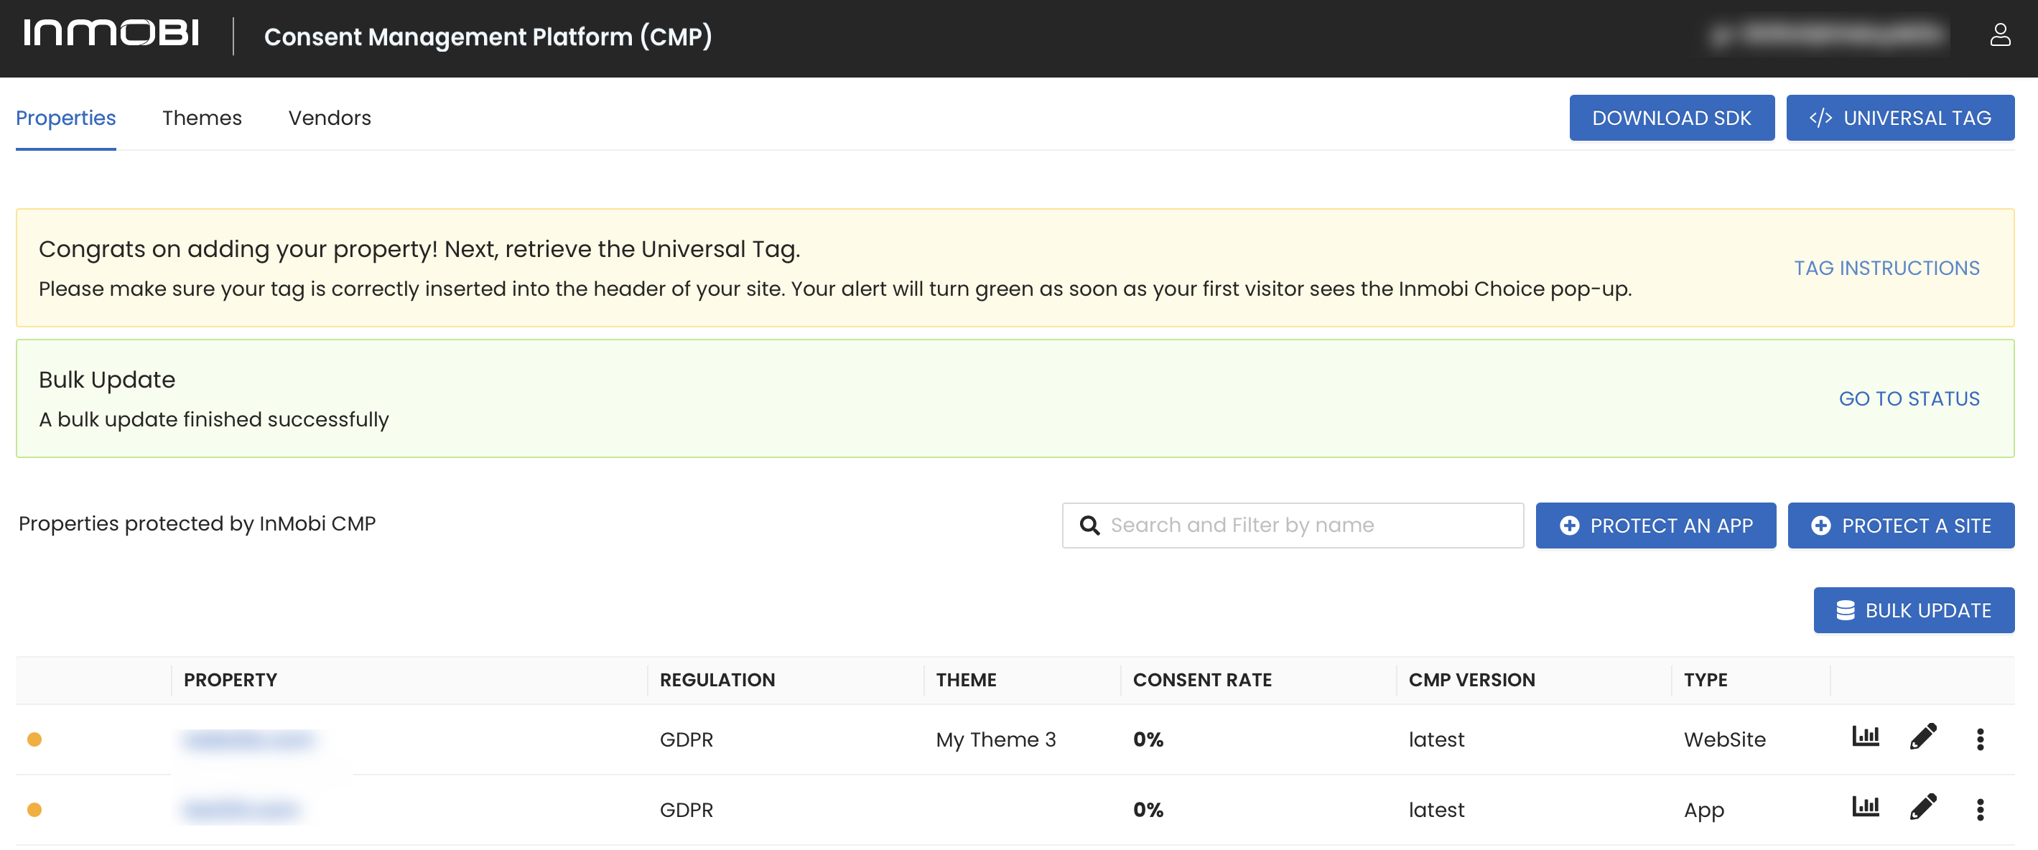Click Protect a Site button

point(1900,525)
